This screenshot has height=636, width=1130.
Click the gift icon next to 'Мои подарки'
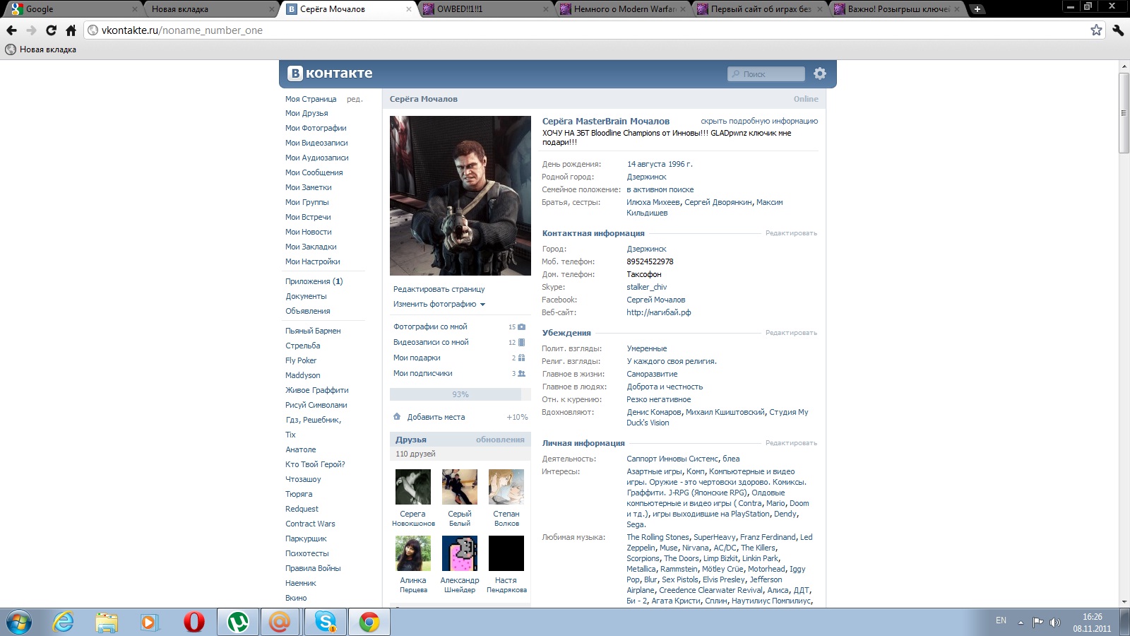pyautogui.click(x=521, y=358)
